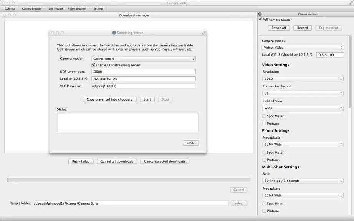Expand the Field of View Wide dropdown
The height and width of the screenshot is (221, 354).
[x=303, y=108]
